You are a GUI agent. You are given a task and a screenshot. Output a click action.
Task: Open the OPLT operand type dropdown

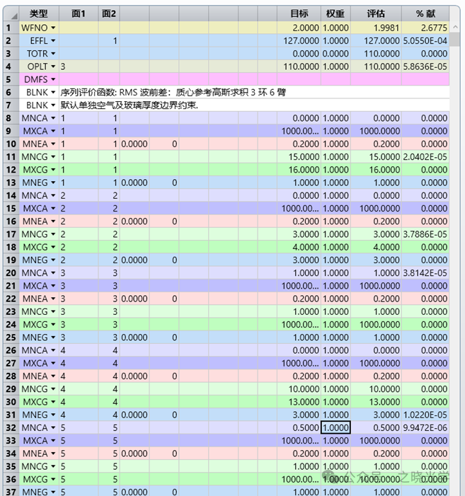53,67
